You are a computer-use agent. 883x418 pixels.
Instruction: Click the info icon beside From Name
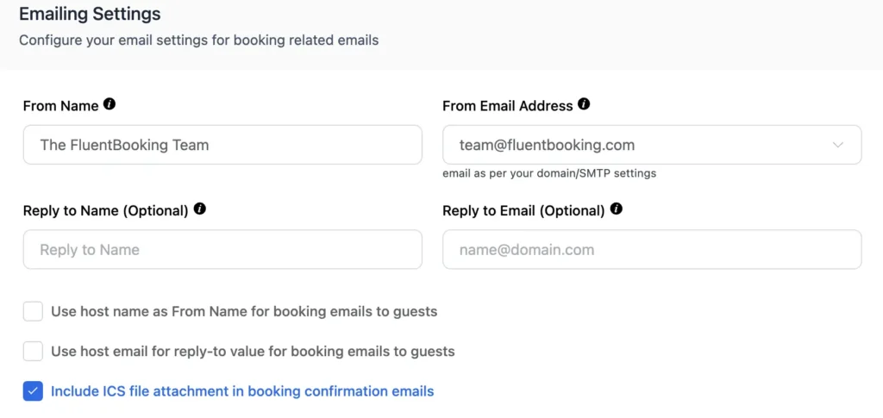110,104
